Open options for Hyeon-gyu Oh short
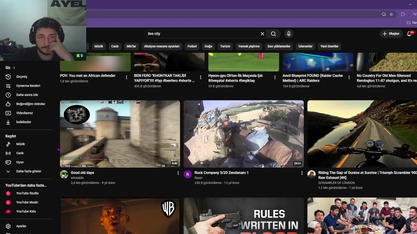This screenshot has width=417, height=234. pos(275,77)
